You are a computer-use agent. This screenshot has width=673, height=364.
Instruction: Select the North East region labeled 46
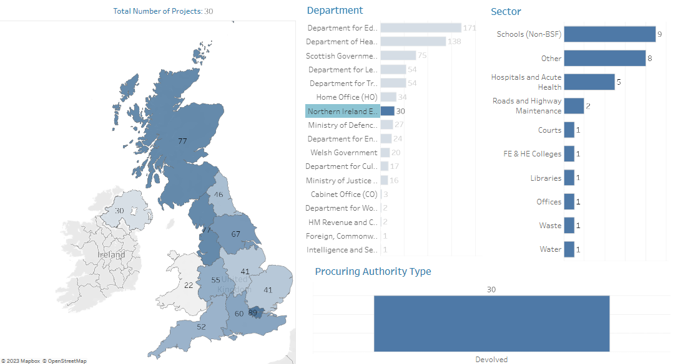tap(220, 194)
